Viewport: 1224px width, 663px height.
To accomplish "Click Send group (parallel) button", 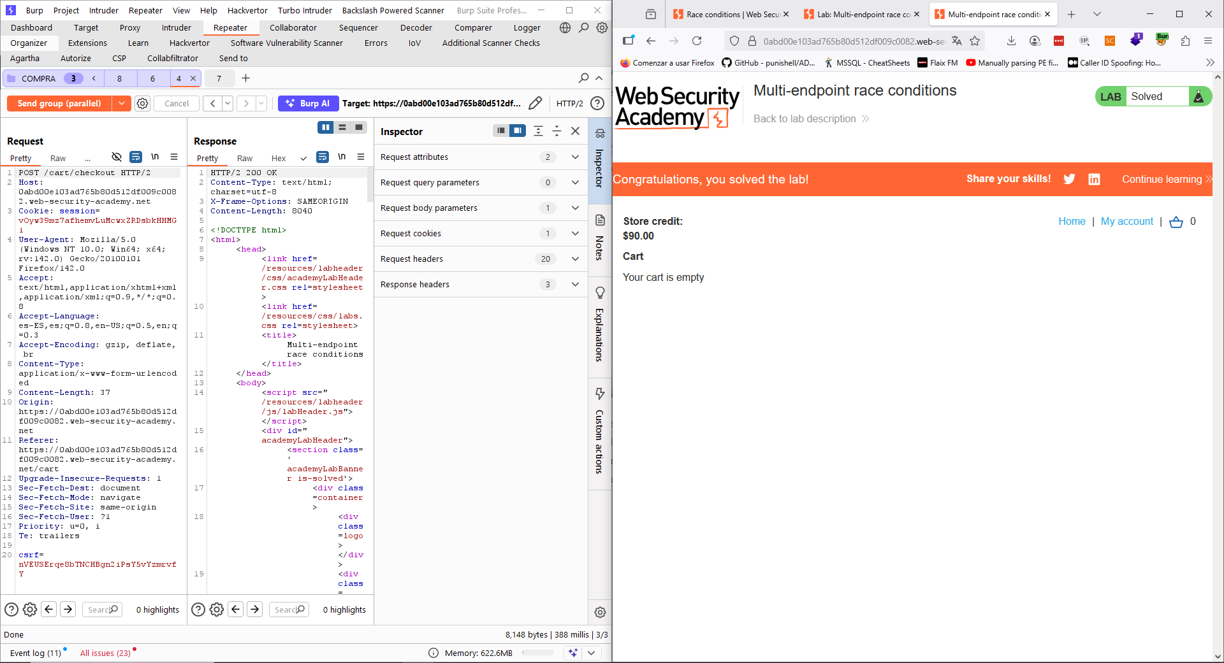I will pyautogui.click(x=59, y=103).
